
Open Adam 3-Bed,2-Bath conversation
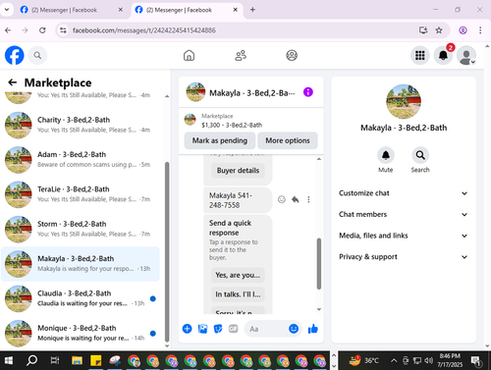coord(81,159)
